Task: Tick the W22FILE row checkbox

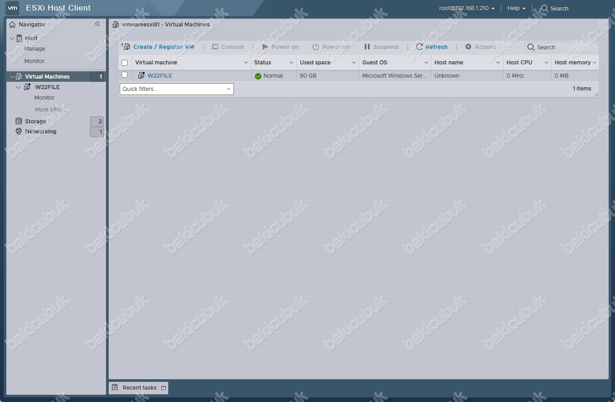Action: [x=124, y=75]
